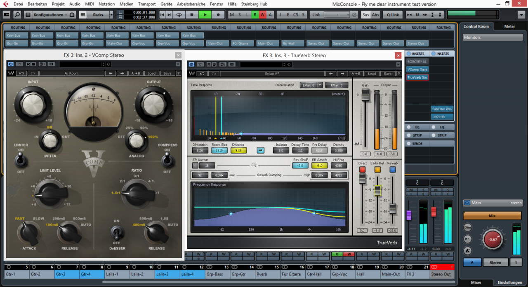The image size is (528, 287).
Task: Click the Racks button
Action: [98, 14]
